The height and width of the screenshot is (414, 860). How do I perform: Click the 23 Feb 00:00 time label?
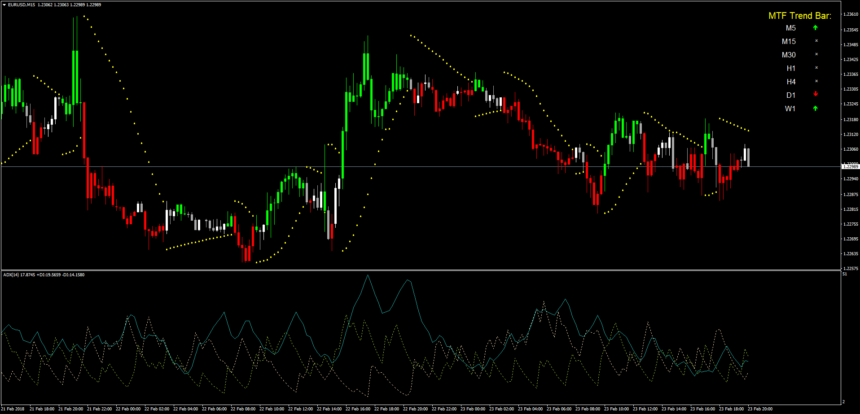(x=473, y=409)
